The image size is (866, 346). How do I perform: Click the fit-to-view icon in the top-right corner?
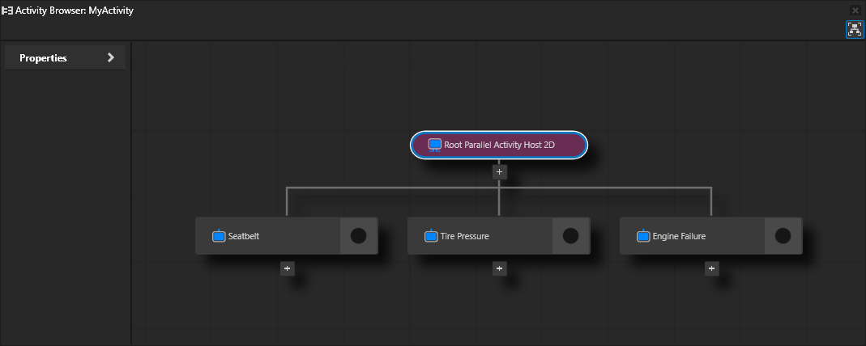(x=855, y=29)
